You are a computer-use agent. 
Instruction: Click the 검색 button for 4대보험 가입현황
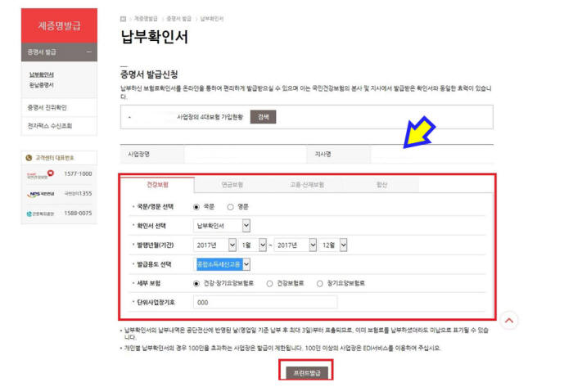[x=263, y=117]
